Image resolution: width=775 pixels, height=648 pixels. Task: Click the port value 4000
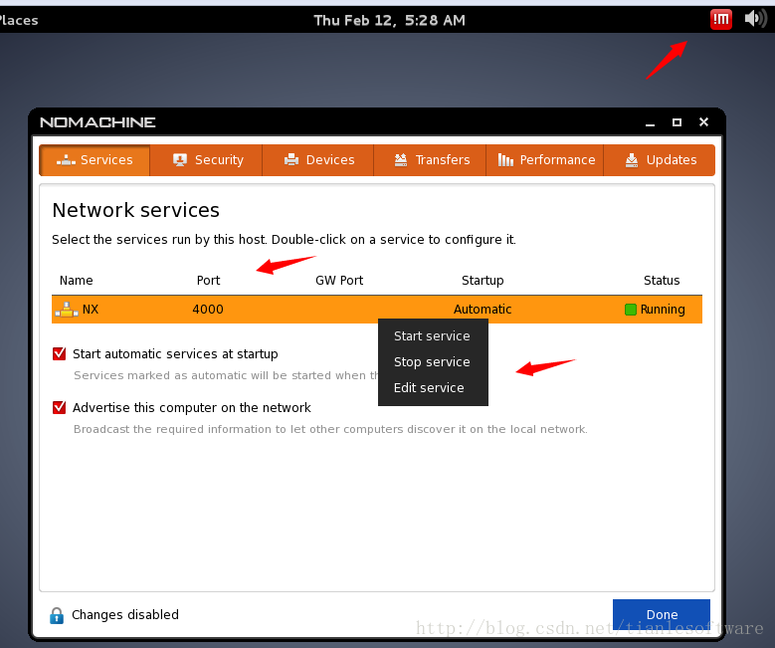pos(208,310)
